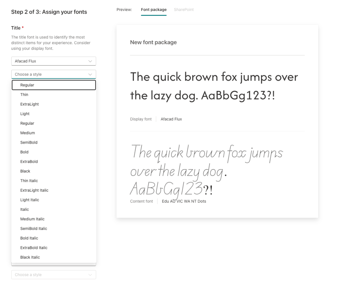This screenshot has width=340, height=282.
Task: Pick Thin Italic from the list
Action: point(29,181)
